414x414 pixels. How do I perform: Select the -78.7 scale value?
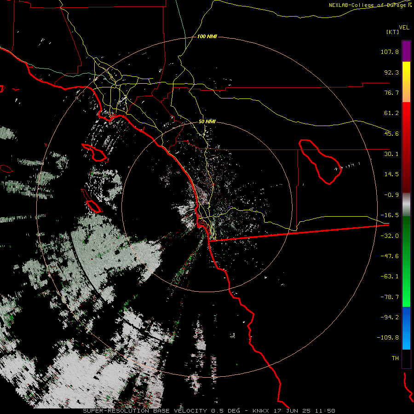[390, 297]
